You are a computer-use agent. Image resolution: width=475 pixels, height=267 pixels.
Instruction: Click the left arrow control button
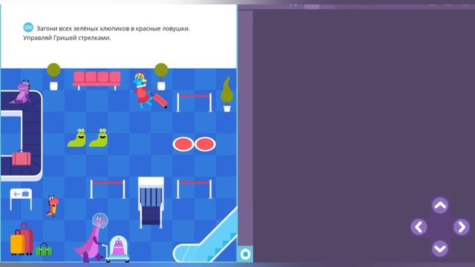(x=419, y=227)
